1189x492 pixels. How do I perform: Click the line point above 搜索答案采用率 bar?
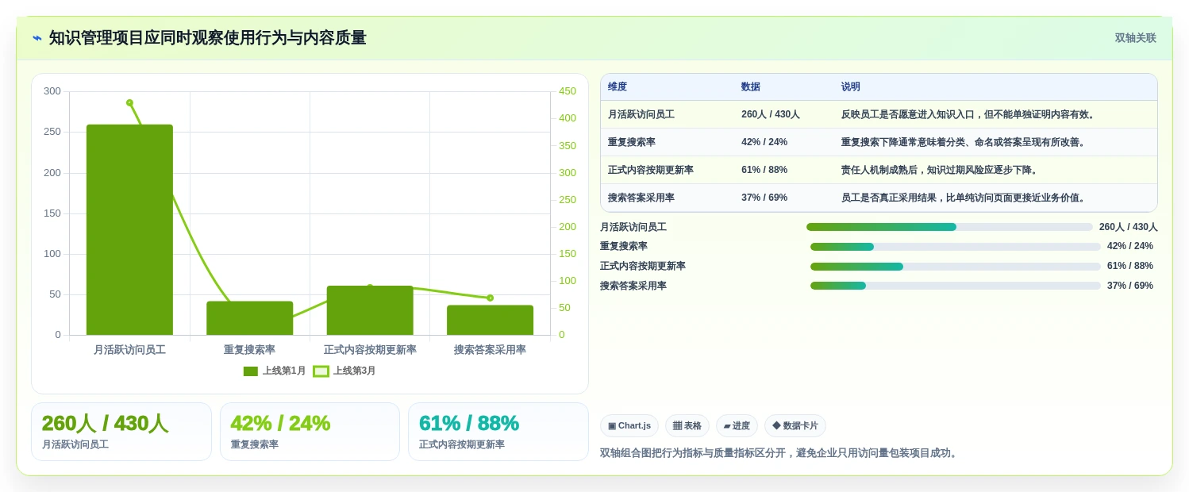click(490, 298)
